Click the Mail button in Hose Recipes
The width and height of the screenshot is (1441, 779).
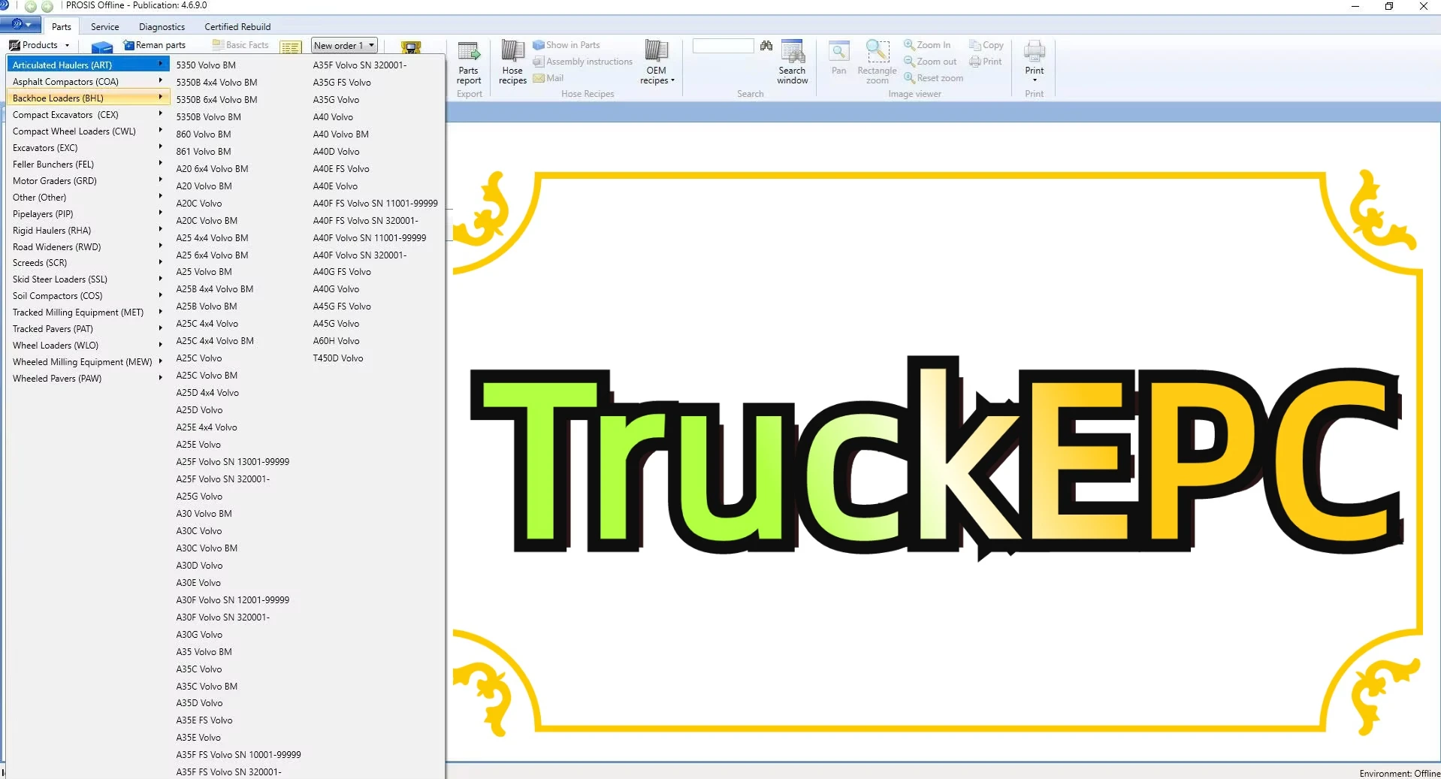[x=548, y=78]
